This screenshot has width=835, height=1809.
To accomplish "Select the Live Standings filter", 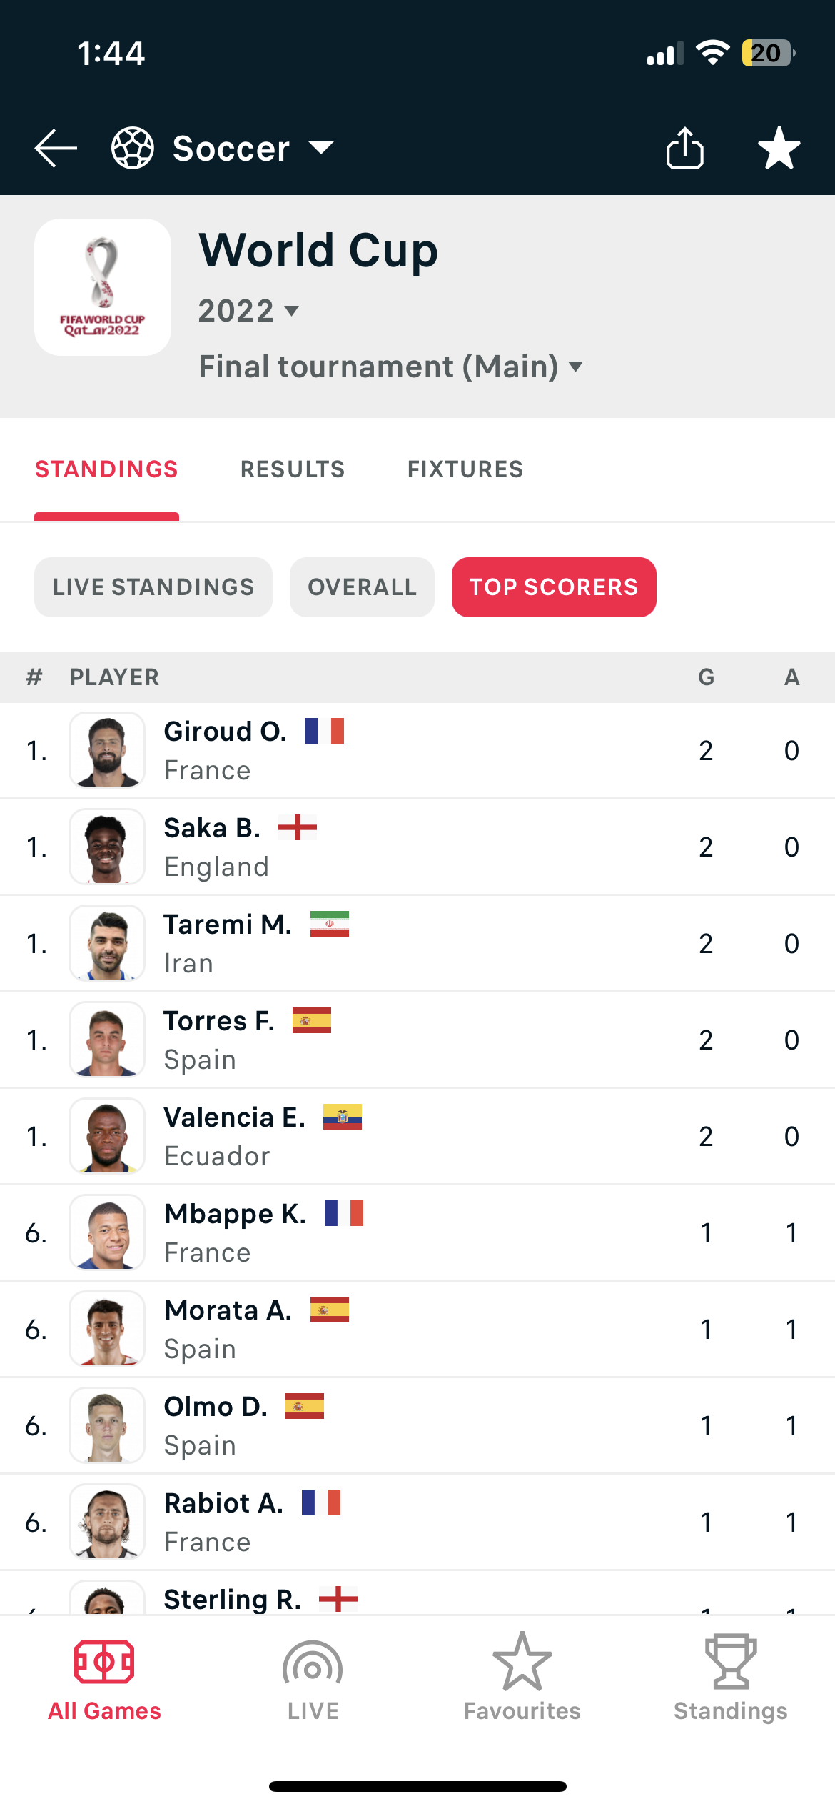I will point(153,587).
